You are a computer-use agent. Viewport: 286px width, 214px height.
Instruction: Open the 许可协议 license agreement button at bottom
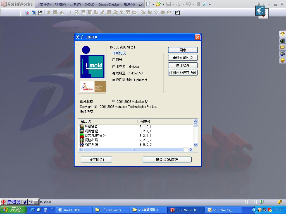click(96, 160)
